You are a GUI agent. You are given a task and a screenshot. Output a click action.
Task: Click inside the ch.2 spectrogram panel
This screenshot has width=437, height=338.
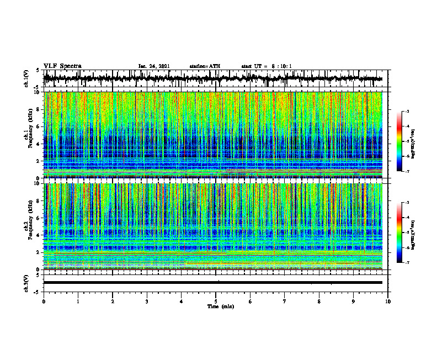(x=213, y=226)
